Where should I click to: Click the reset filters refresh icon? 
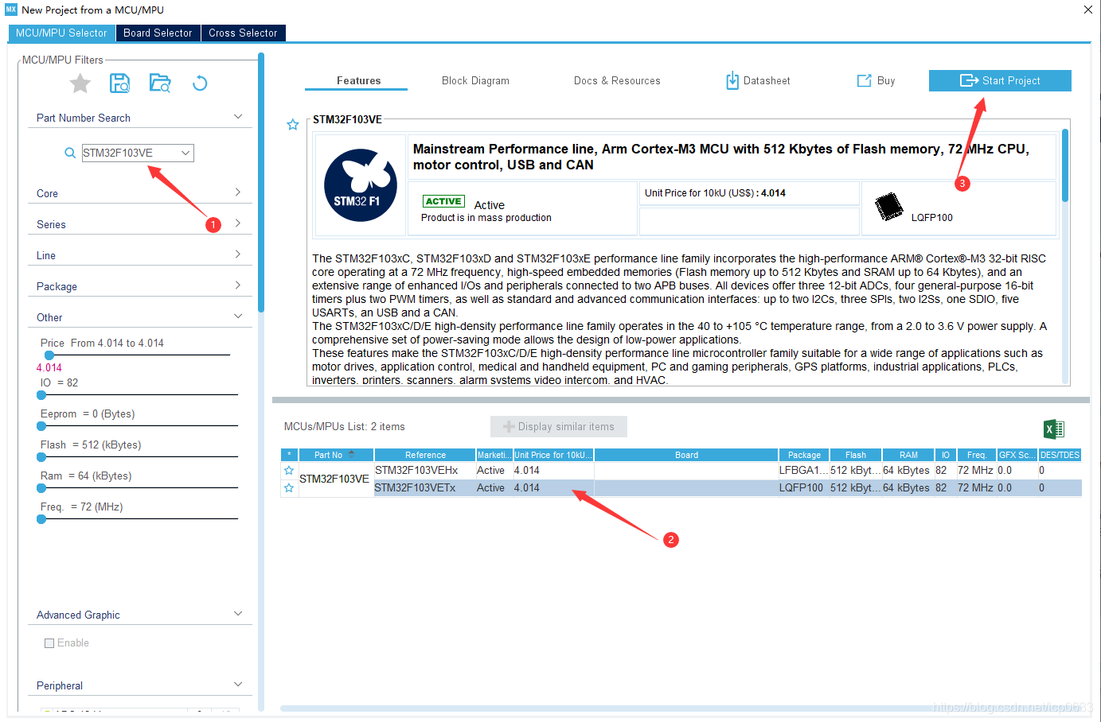(200, 83)
